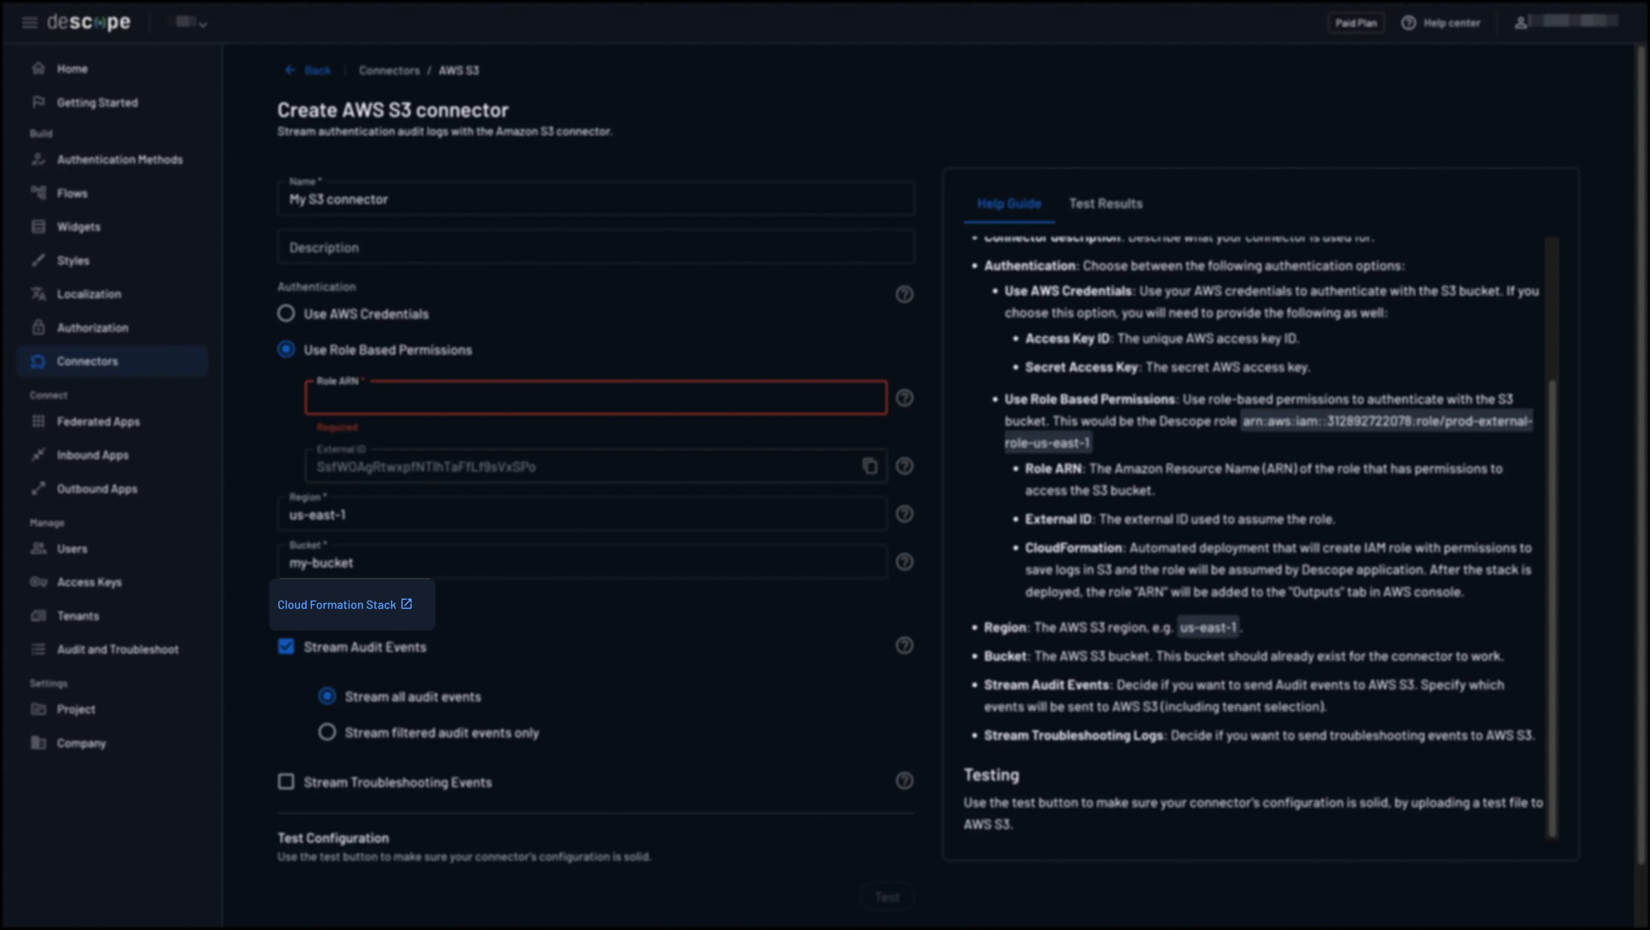Copy the External ID using the copy icon
Viewport: 1650px width, 930px height.
(869, 466)
